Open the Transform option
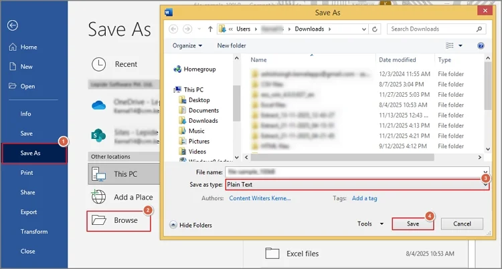This screenshot has height=269, width=502. click(34, 232)
